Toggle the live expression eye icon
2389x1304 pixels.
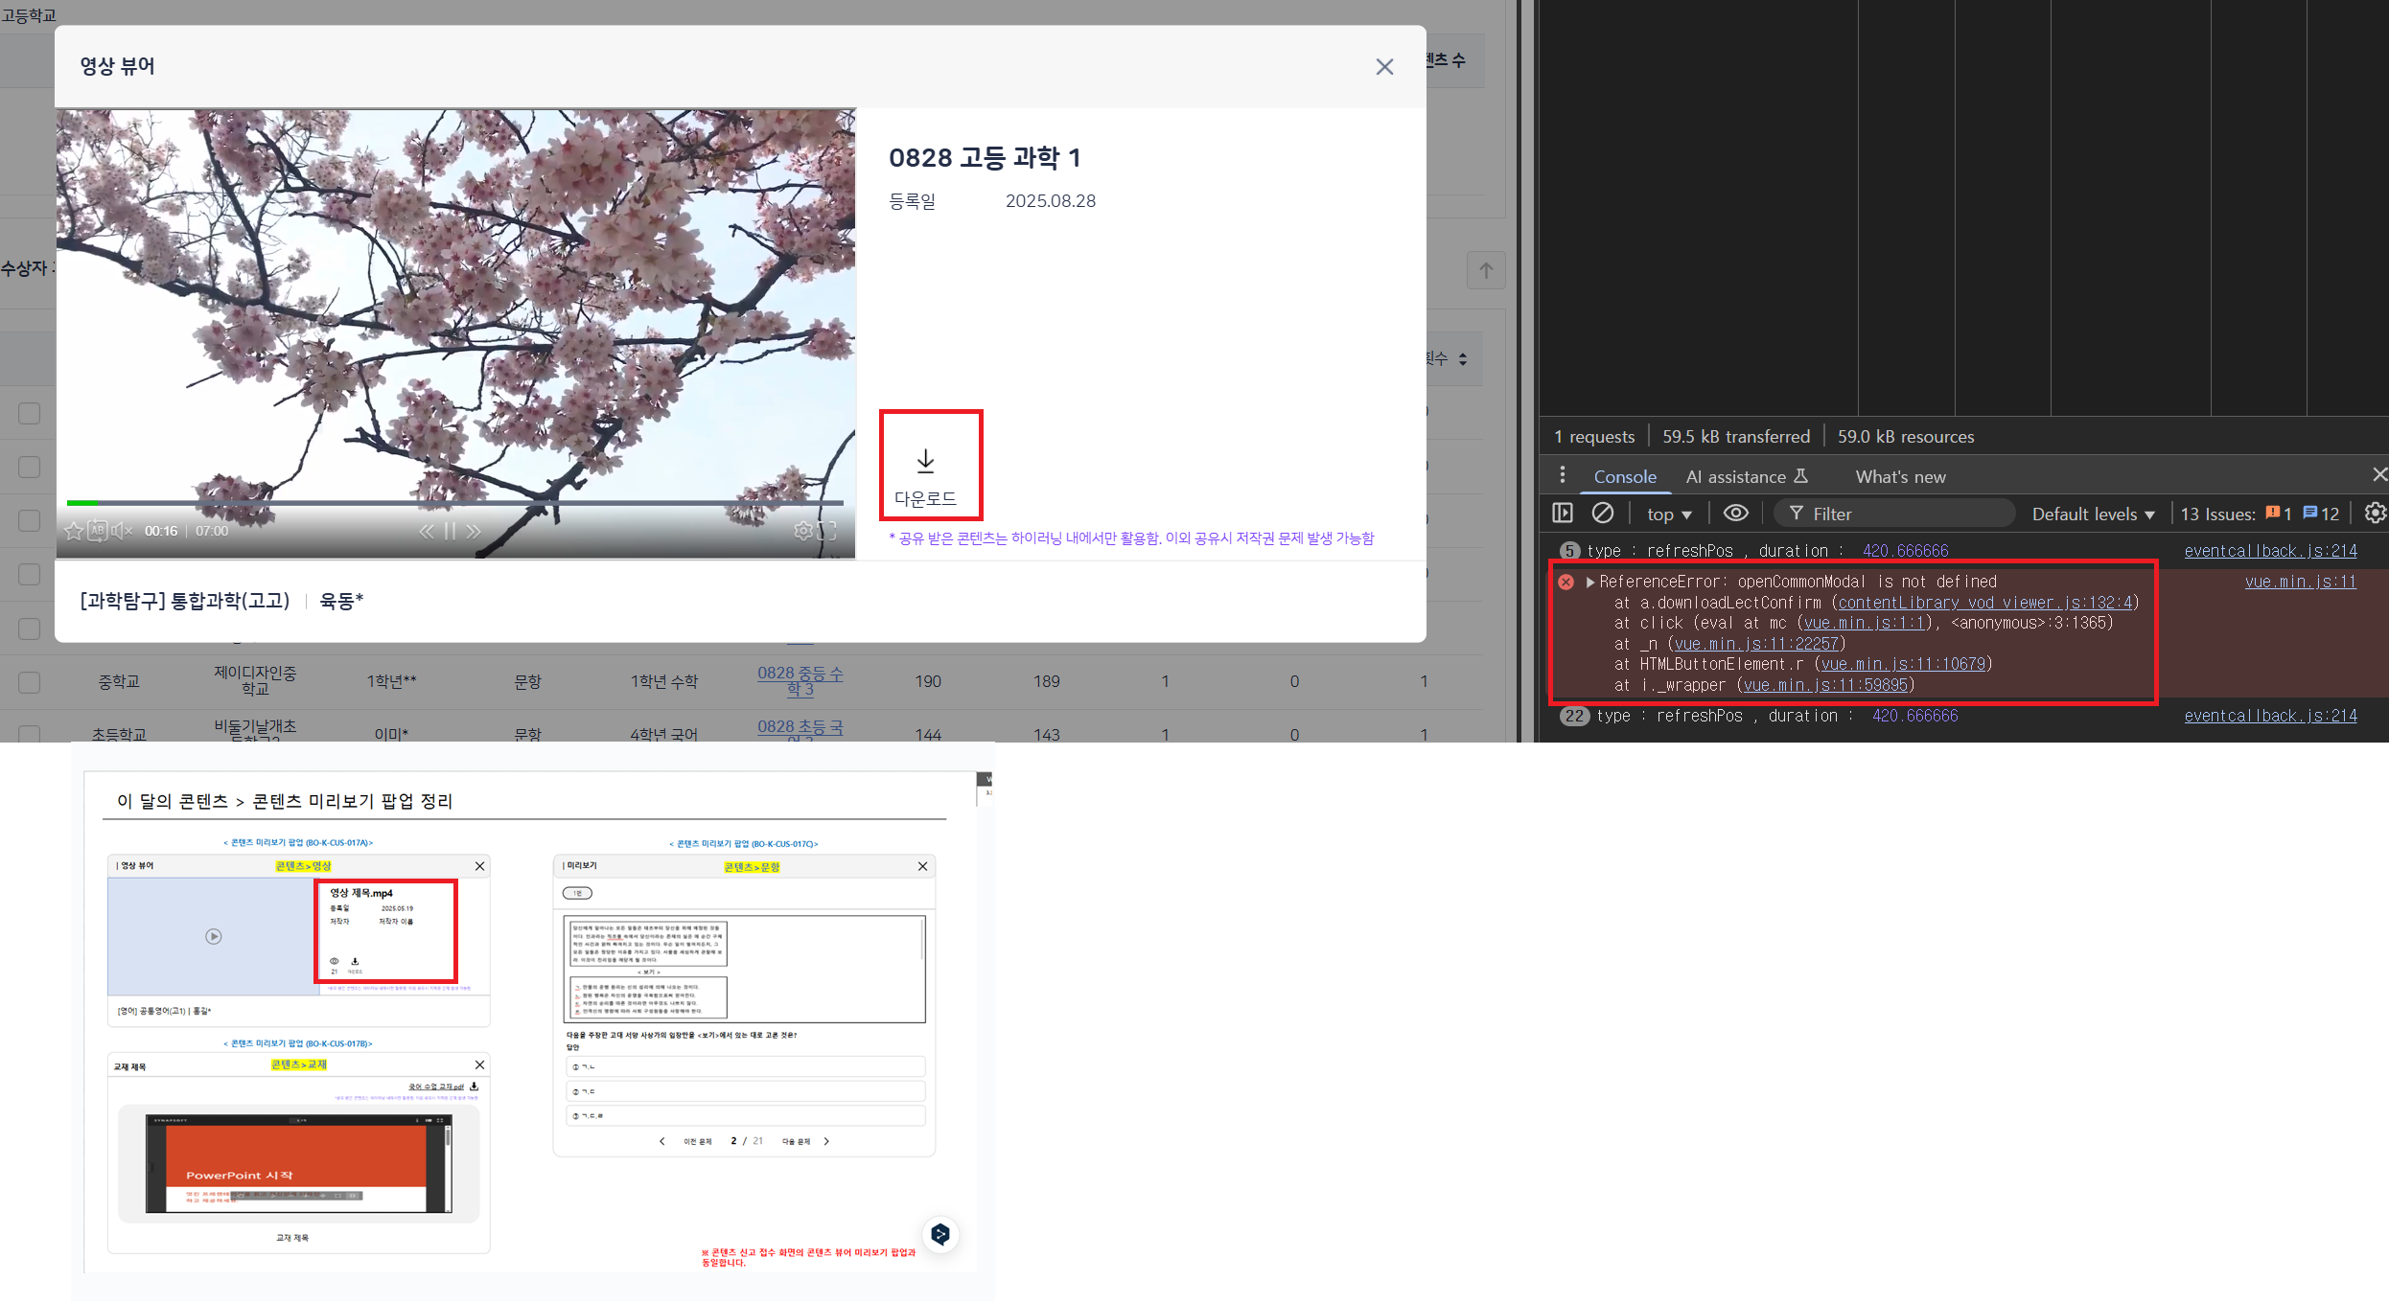(x=1735, y=514)
